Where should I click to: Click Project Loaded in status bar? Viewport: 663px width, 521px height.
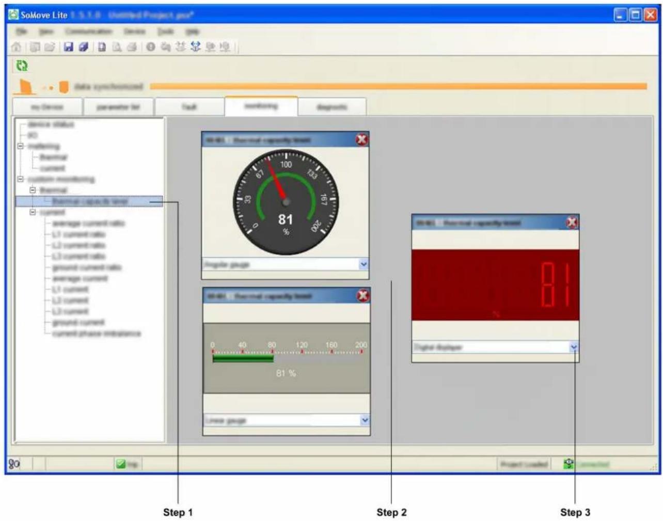[x=524, y=464]
